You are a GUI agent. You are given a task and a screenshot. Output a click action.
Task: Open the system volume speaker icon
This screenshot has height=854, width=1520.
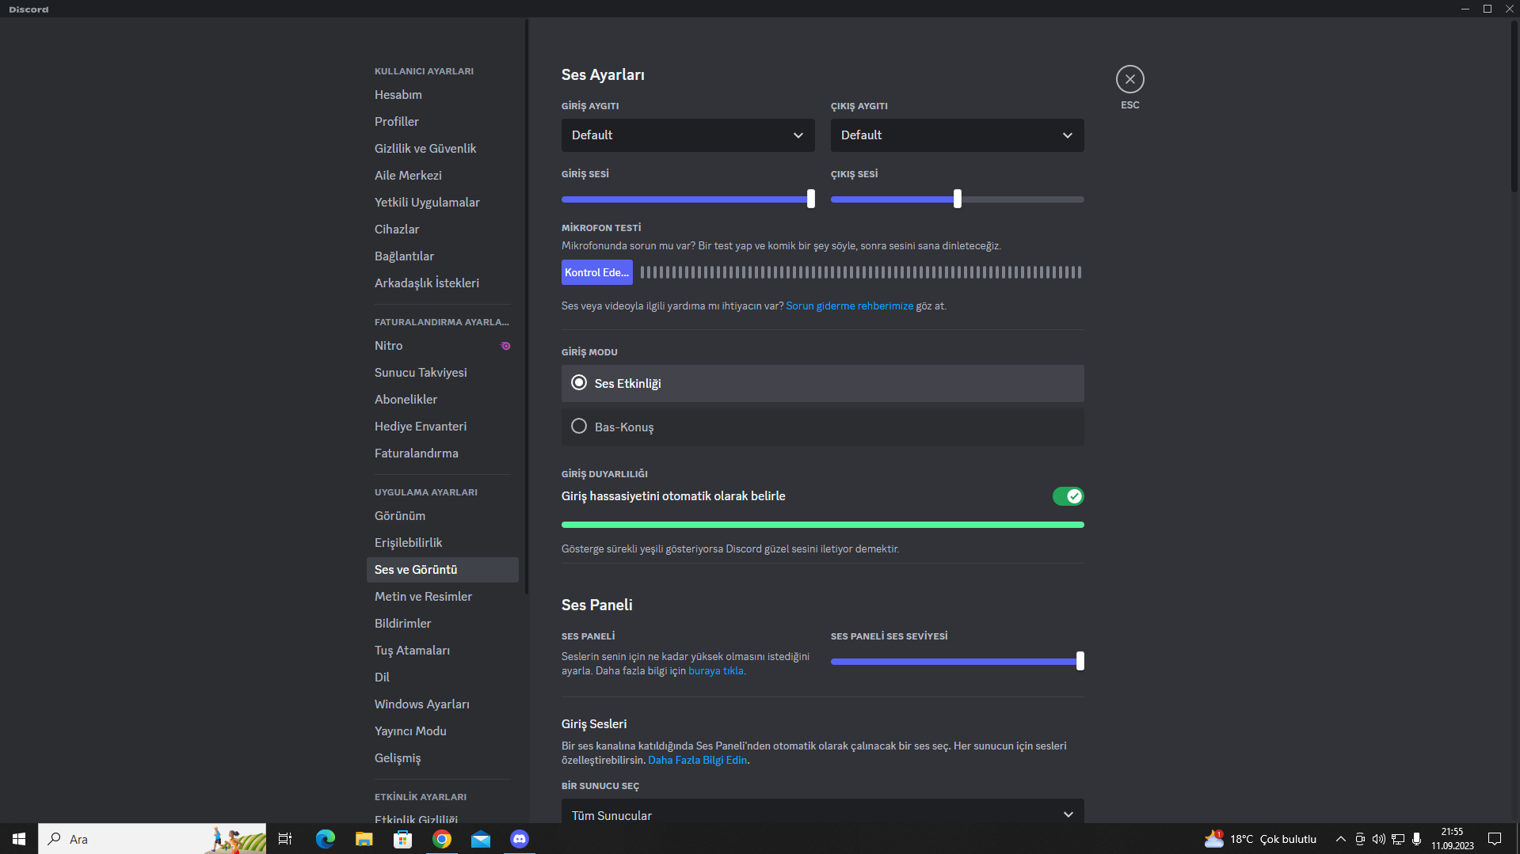1379,839
